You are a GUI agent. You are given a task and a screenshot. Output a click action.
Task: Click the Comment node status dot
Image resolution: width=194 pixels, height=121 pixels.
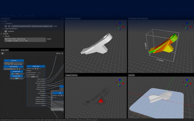22,61
